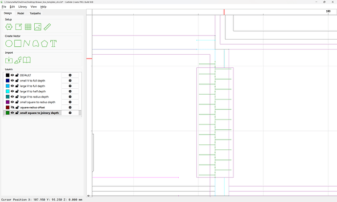Show the square radius offset layer
Screen dimensions: 337x202
tap(13, 107)
